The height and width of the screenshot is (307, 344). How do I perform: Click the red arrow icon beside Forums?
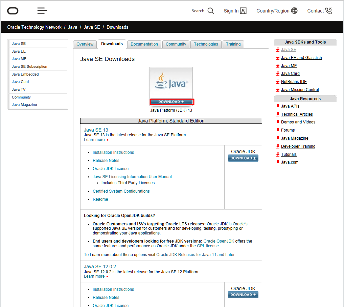pos(278,130)
